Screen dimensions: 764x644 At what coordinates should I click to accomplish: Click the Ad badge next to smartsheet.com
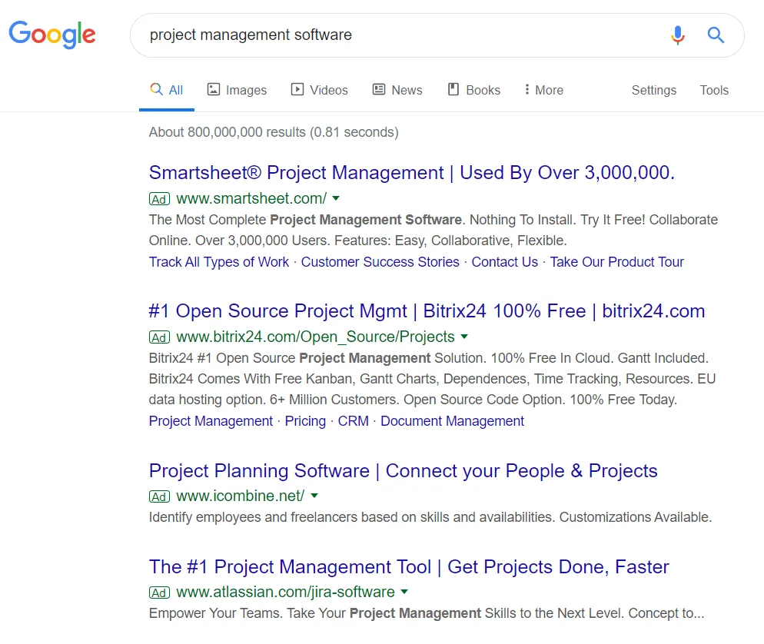pyautogui.click(x=159, y=199)
